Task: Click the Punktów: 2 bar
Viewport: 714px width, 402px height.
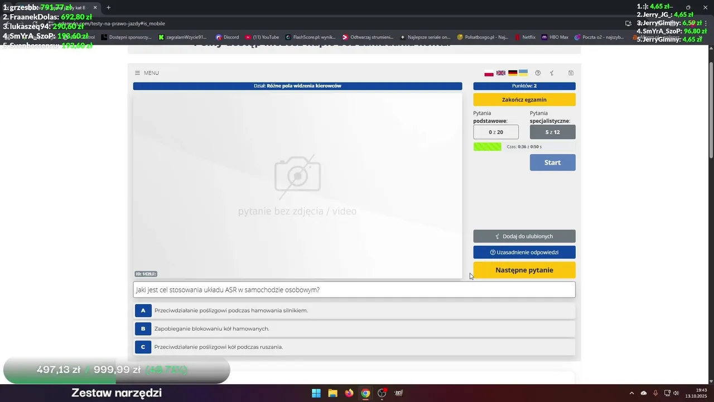Action: point(524,86)
